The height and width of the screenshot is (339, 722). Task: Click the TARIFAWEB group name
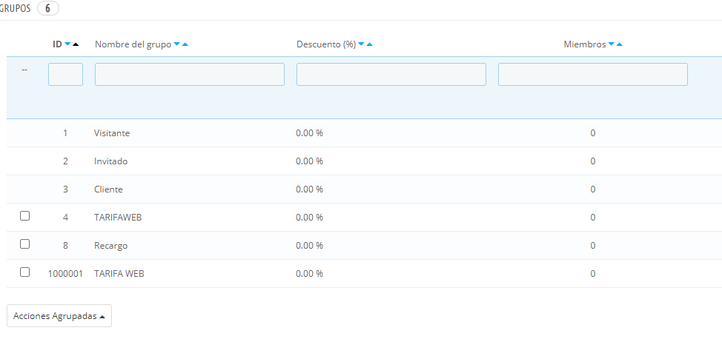point(118,218)
